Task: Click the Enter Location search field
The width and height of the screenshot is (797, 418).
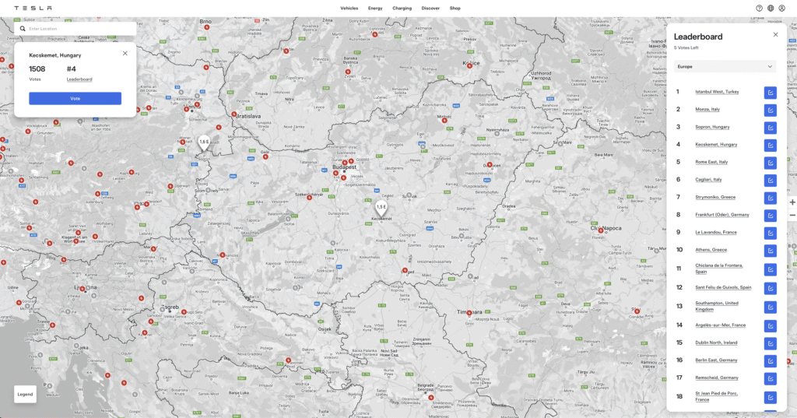Action: [75, 29]
